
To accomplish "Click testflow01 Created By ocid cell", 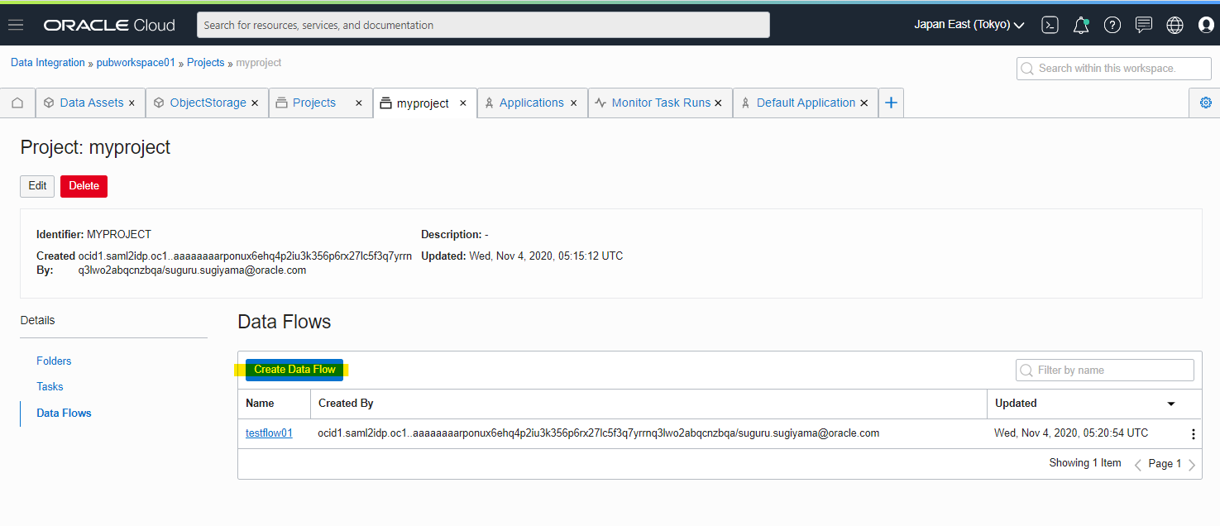I will [599, 433].
